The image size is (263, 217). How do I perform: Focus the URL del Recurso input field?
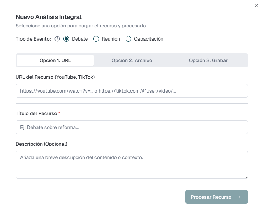point(131,91)
